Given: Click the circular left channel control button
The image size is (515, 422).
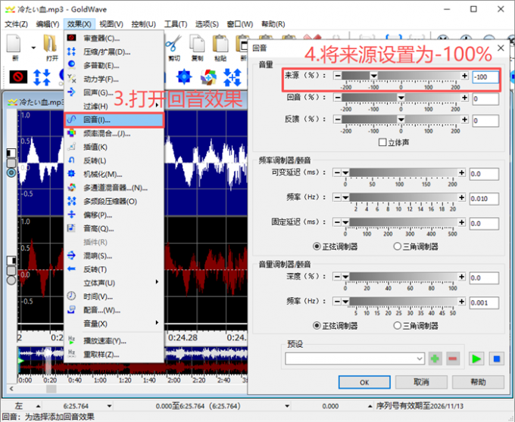Looking at the screenshot, I should tap(11, 172).
